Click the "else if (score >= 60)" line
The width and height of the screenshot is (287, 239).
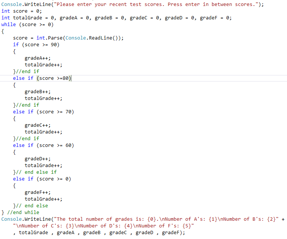click(44, 145)
